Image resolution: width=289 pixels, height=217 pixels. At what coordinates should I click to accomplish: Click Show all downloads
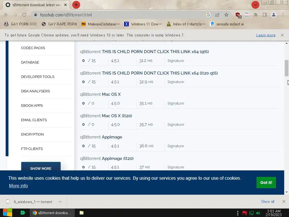click(268, 201)
